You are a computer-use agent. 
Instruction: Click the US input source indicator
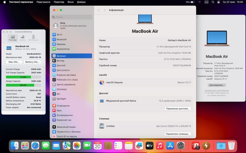pos(206,2)
